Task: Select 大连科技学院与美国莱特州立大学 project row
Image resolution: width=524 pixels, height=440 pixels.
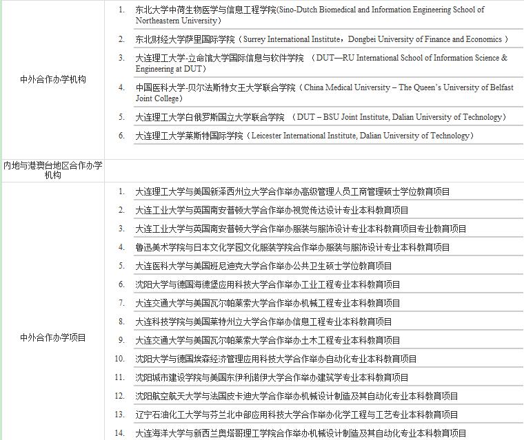Action: tap(263, 322)
